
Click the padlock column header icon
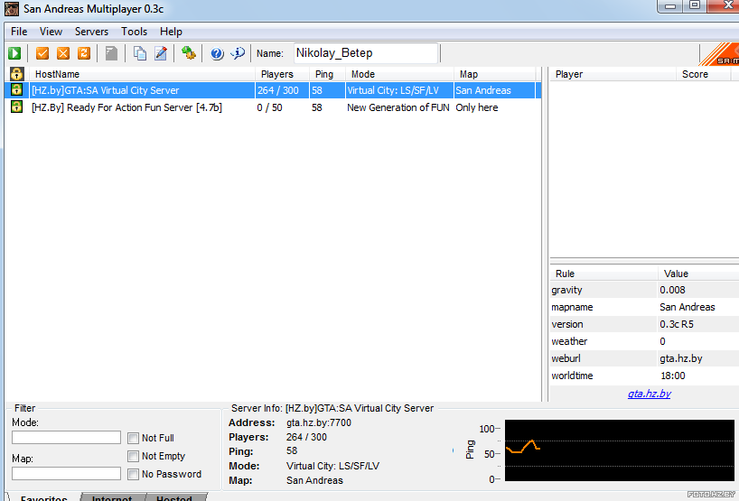pos(17,74)
